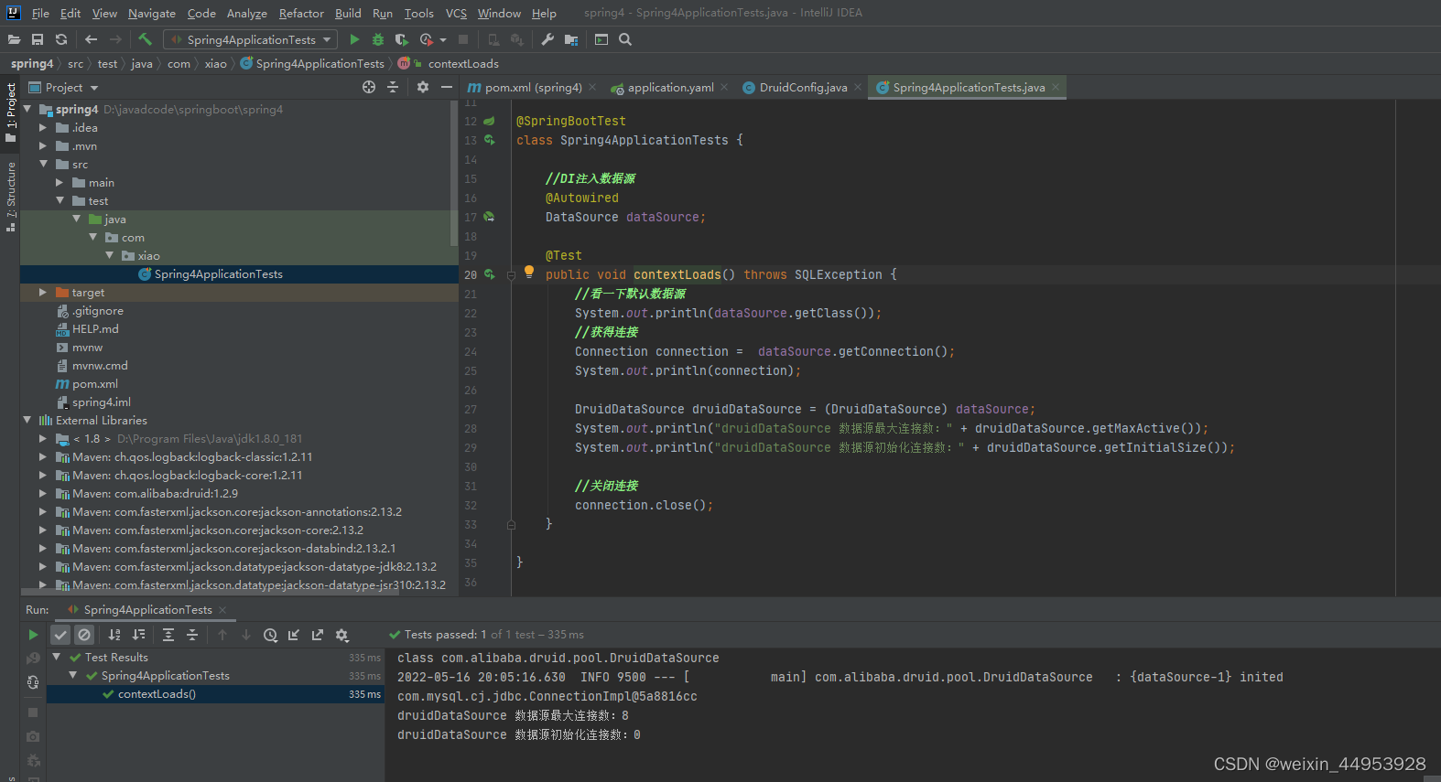
Task: Build project with the green hammer icon
Action: pyautogui.click(x=145, y=39)
